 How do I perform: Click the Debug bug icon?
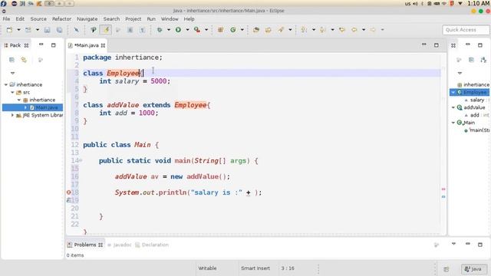tap(160, 30)
